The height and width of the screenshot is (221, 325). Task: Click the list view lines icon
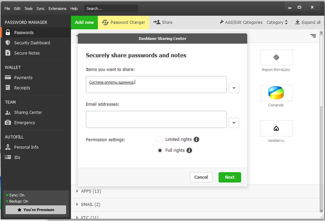[x=313, y=36]
